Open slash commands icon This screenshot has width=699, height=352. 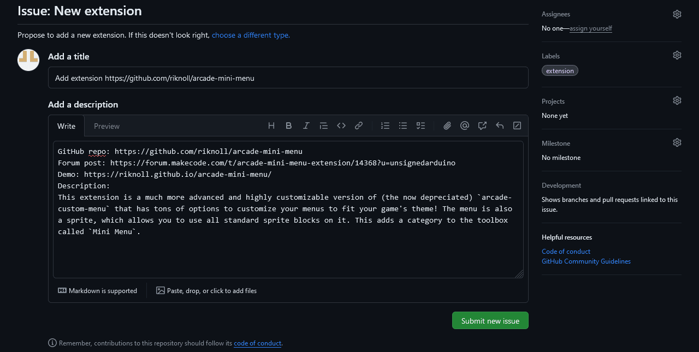(517, 126)
